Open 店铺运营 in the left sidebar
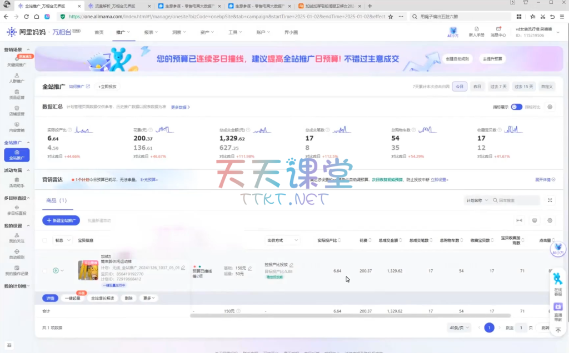Viewport: 569px width, 353px height. pos(17,110)
